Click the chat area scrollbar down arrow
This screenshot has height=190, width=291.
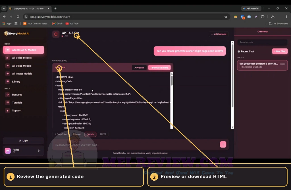[x=232, y=127]
